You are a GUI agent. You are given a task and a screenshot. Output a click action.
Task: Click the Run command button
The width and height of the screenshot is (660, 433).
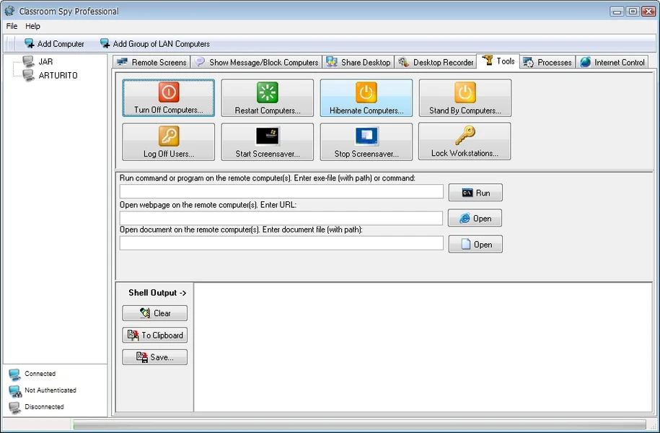(475, 193)
